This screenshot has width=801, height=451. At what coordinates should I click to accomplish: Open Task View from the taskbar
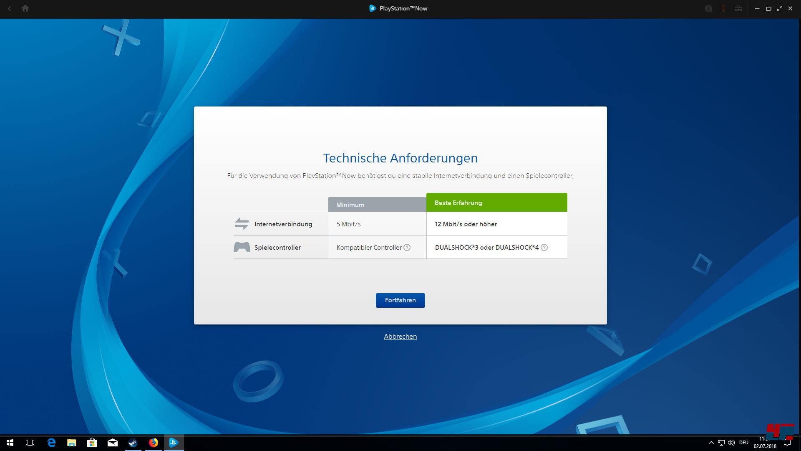tap(30, 443)
